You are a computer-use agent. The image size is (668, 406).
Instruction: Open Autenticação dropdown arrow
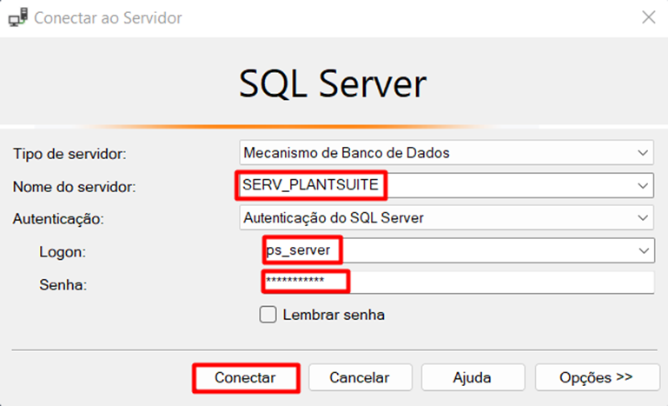[x=643, y=218]
